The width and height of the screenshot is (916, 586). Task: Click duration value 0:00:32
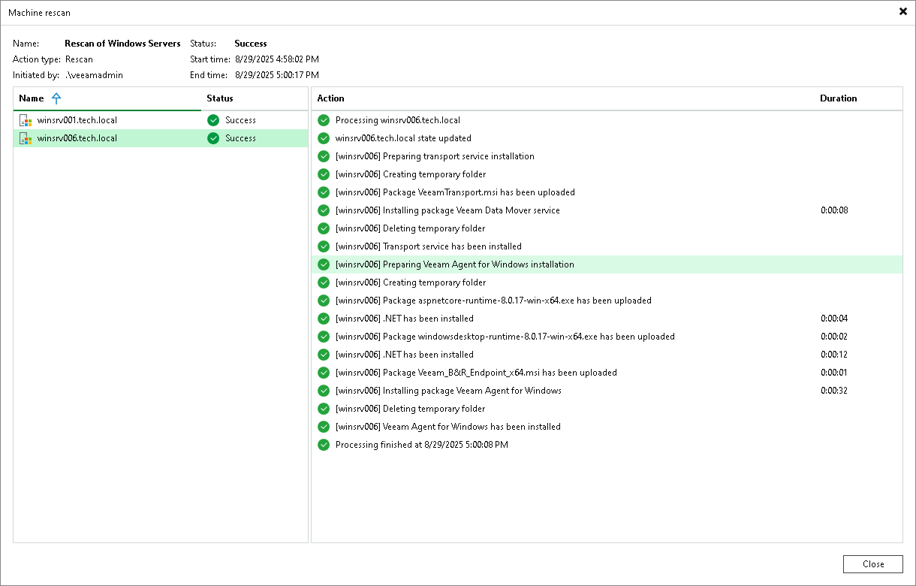point(834,391)
